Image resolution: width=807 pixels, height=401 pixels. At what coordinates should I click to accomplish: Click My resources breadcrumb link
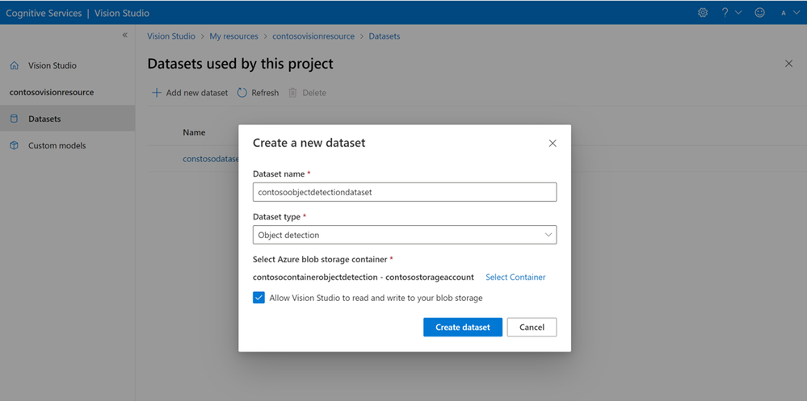(x=233, y=36)
